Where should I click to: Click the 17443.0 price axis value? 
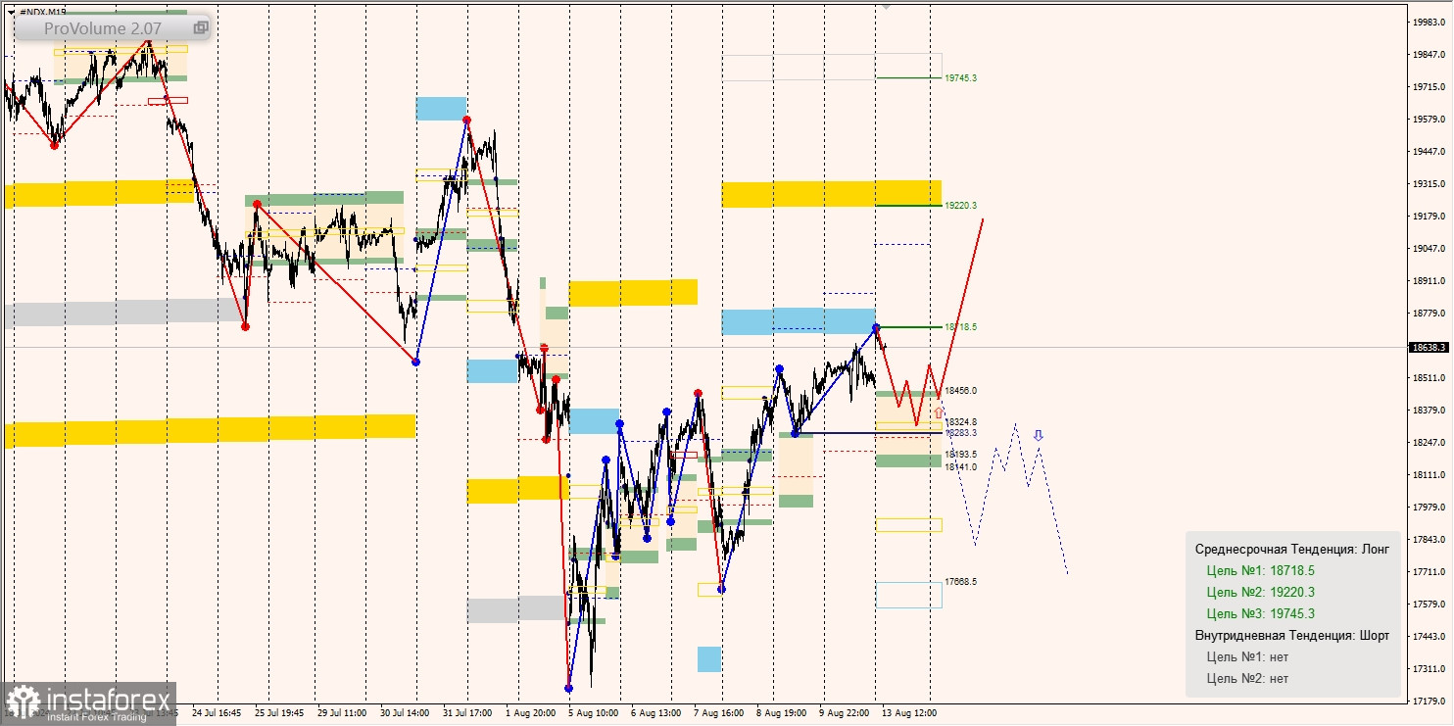(x=1430, y=637)
